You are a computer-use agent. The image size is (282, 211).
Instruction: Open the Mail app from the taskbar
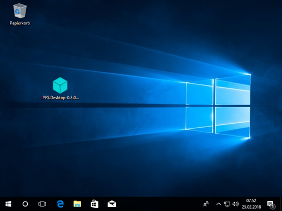tap(112, 204)
